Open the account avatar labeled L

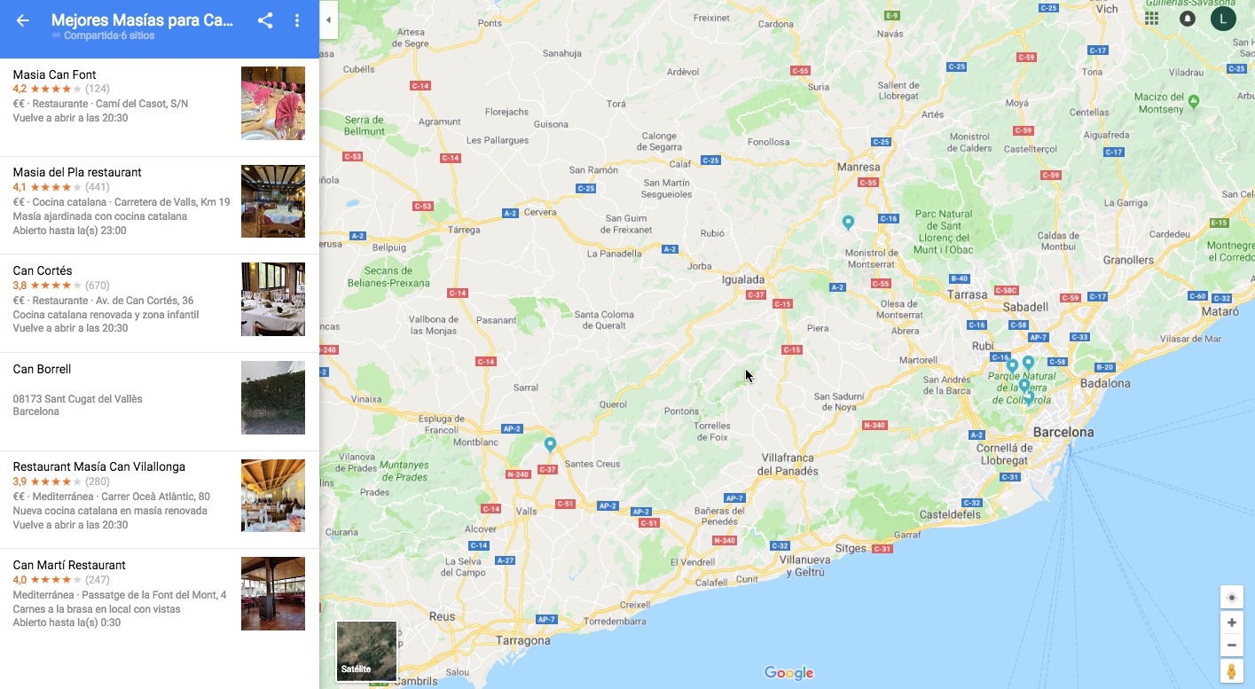coord(1223,19)
